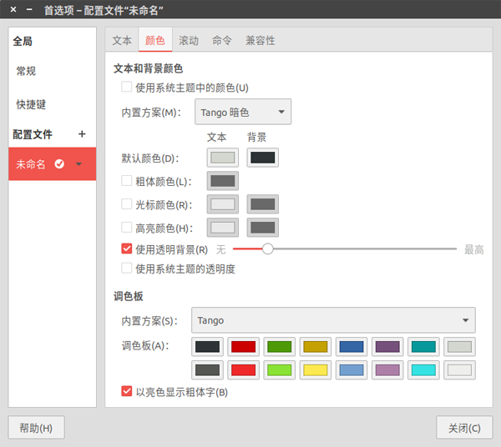Screen dimensions: 501x447
Task: Edit palette dark green swatch
Action: tap(279, 347)
